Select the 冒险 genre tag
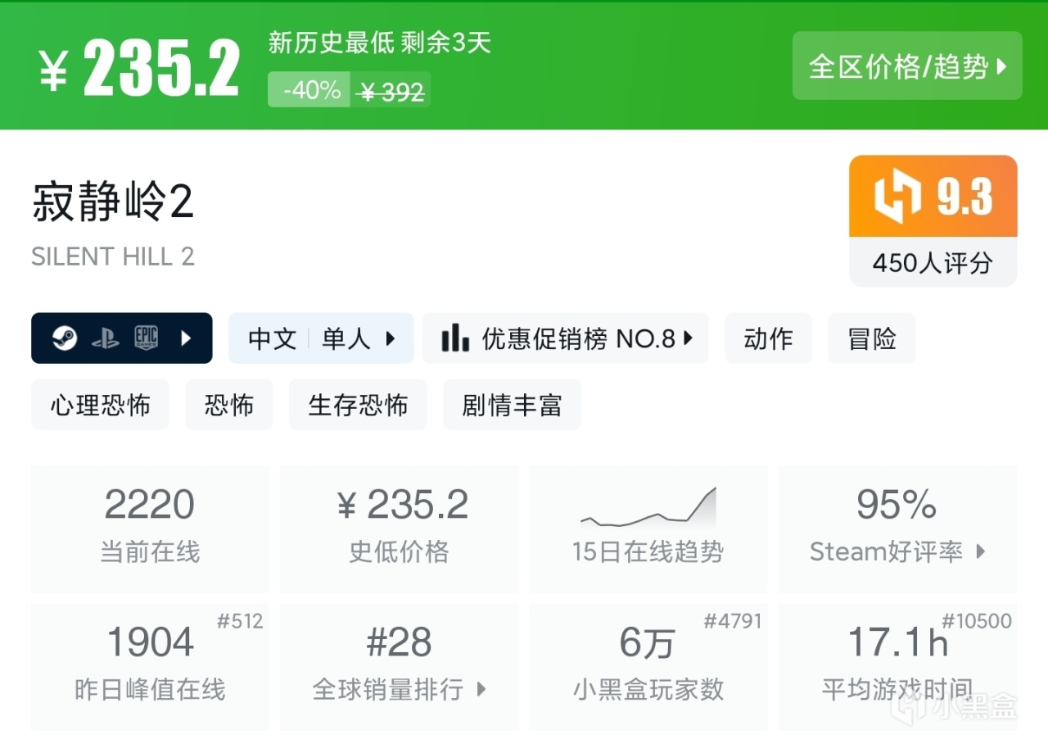 click(x=872, y=338)
